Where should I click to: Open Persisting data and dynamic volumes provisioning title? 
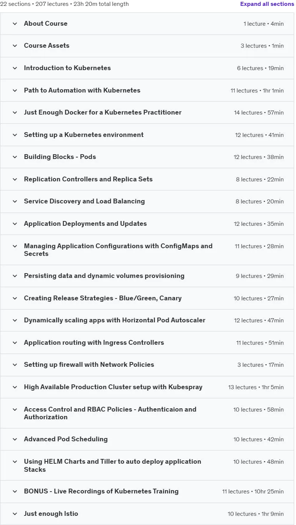pos(104,276)
